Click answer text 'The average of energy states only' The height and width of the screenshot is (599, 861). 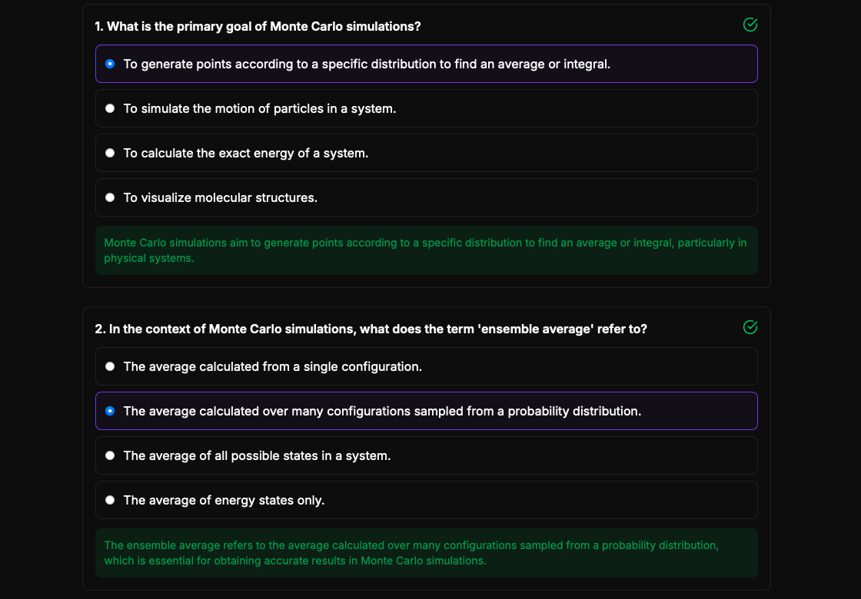pos(224,501)
